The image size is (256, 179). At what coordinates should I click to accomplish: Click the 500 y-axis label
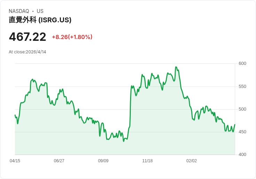pyautogui.click(x=242, y=109)
